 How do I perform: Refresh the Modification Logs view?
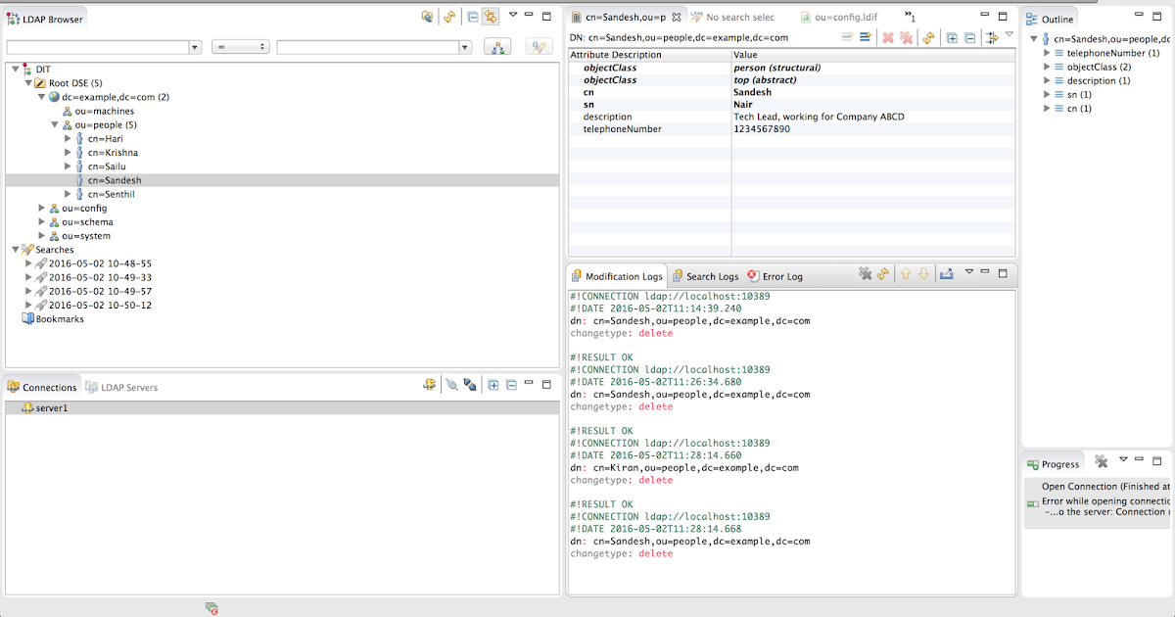(883, 274)
